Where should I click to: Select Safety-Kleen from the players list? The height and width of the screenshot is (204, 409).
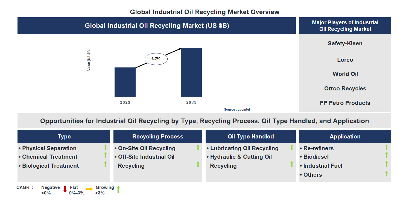click(345, 43)
